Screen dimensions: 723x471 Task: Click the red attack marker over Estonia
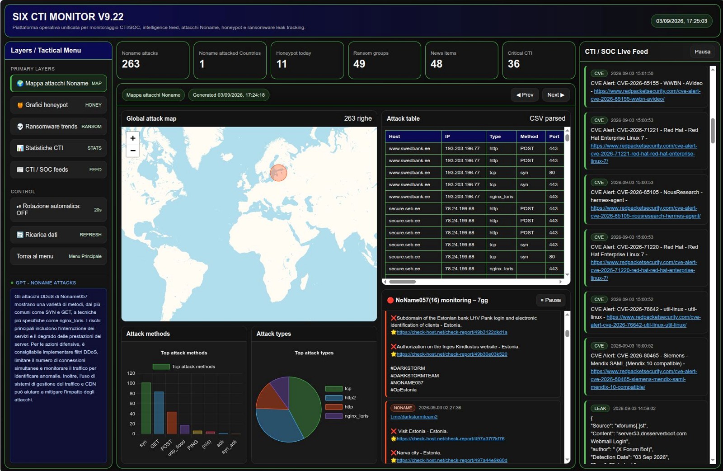[x=278, y=173]
